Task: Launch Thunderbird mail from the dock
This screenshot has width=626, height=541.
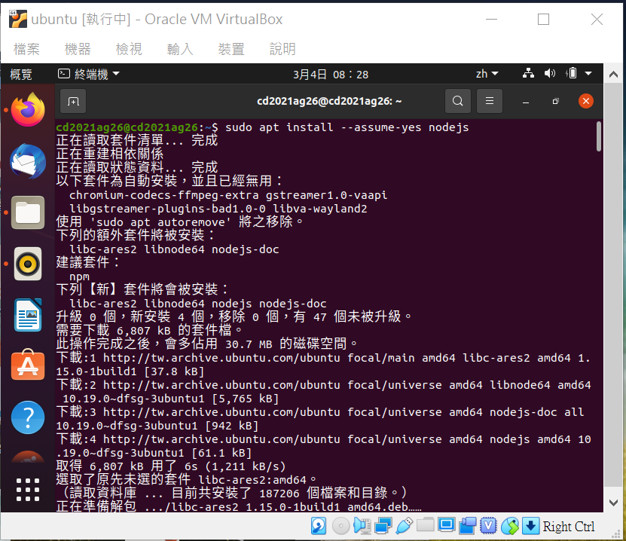Action: pyautogui.click(x=28, y=161)
